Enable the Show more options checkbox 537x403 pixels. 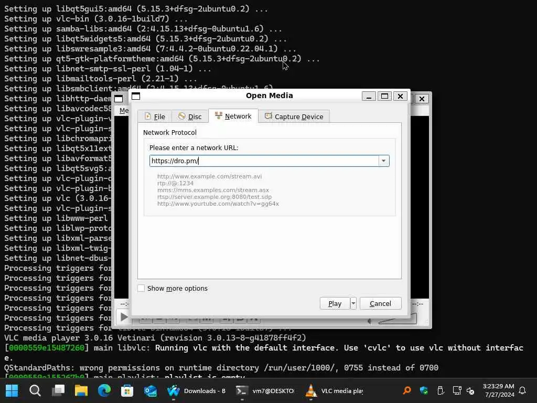pyautogui.click(x=141, y=288)
